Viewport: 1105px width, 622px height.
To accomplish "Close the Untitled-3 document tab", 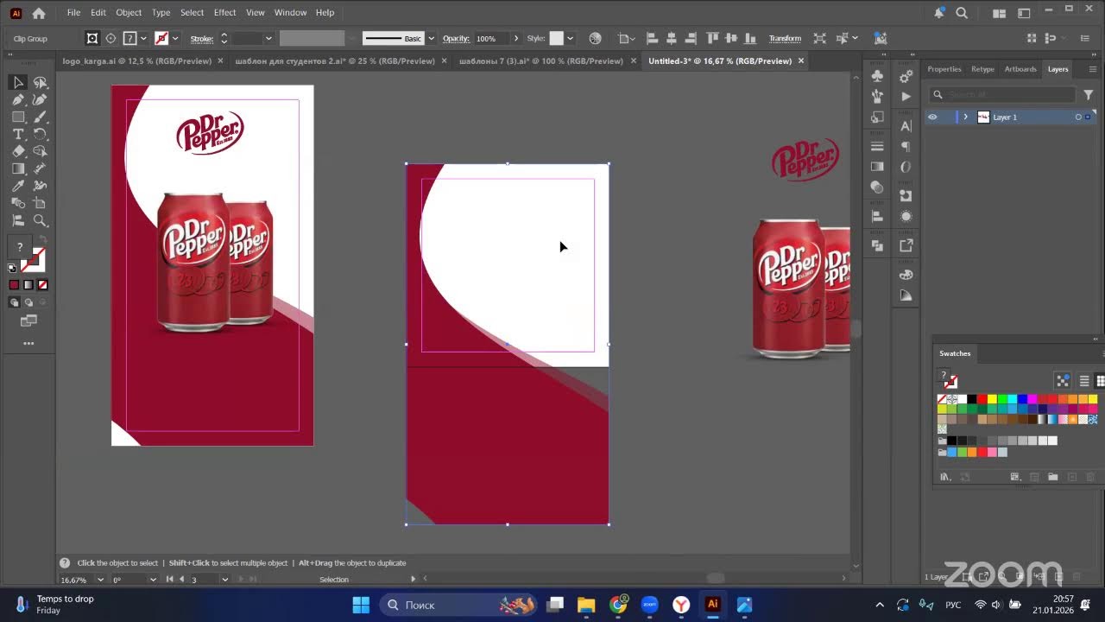I will pyautogui.click(x=801, y=61).
